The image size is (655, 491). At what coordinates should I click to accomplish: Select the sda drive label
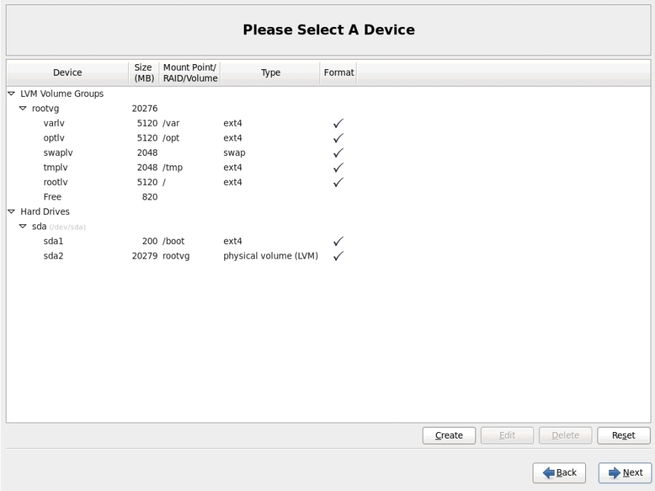[39, 227]
